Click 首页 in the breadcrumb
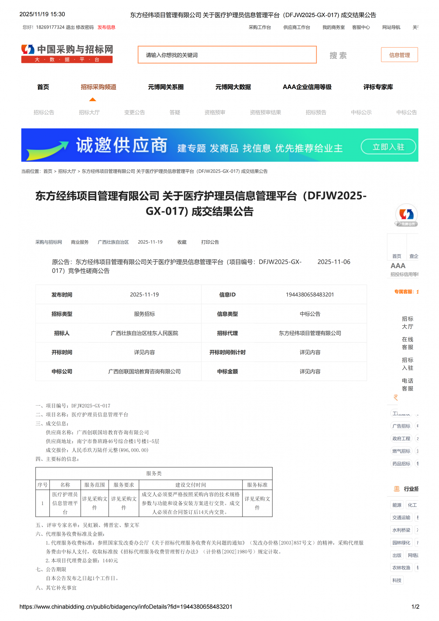Screen dimensions: 439x621 click(x=48, y=171)
